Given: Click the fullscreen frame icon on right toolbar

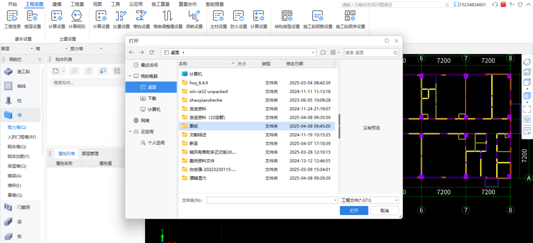Looking at the screenshot, I should coord(527,109).
